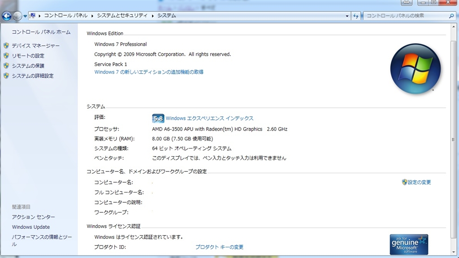Click the 5.8 experience index score badge
Viewport: 459px width, 258px height.
tap(158, 118)
